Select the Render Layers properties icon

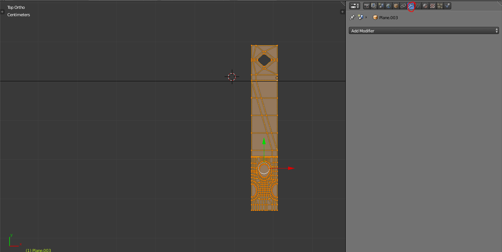(x=374, y=6)
